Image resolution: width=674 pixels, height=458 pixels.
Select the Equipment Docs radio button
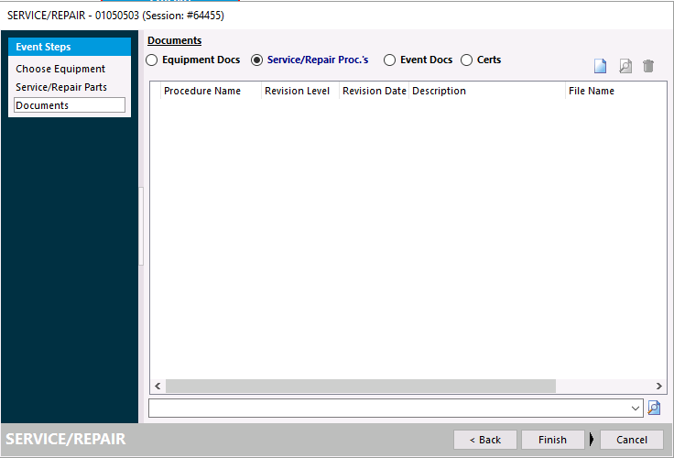pos(152,60)
